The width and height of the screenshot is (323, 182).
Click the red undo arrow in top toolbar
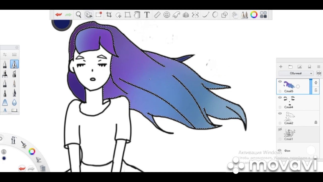[x=59, y=15]
